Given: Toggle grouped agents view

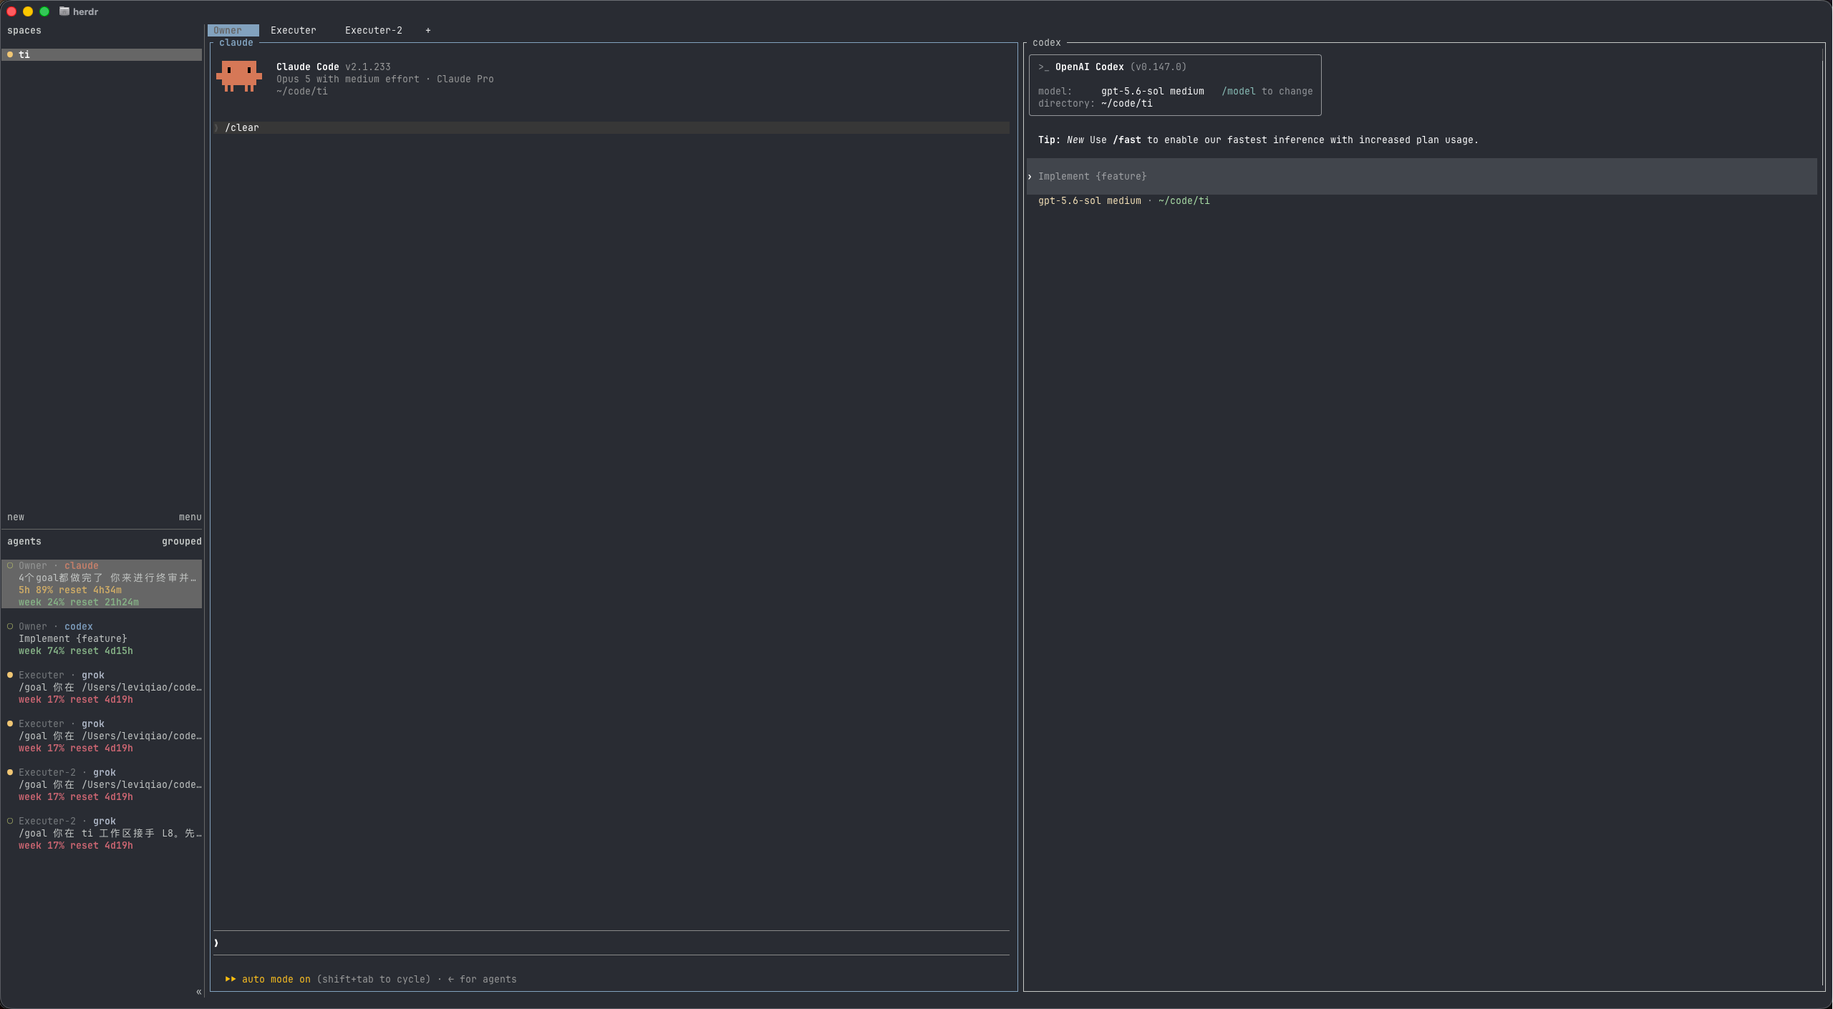Looking at the screenshot, I should point(181,541).
